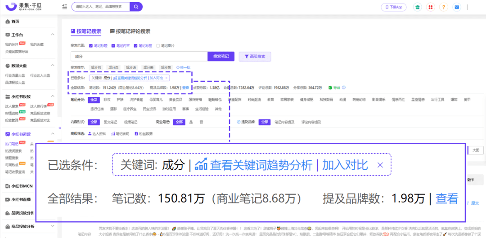Click the 数据大盘 pie chart icon
Image resolution: width=486 pixels, height=238 pixels.
click(x=8, y=66)
